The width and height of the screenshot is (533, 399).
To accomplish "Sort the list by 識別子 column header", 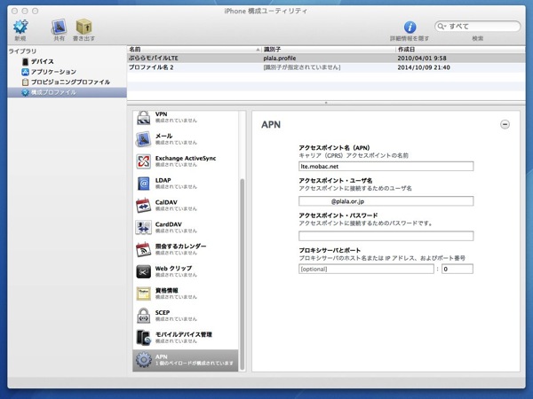I will point(327,49).
